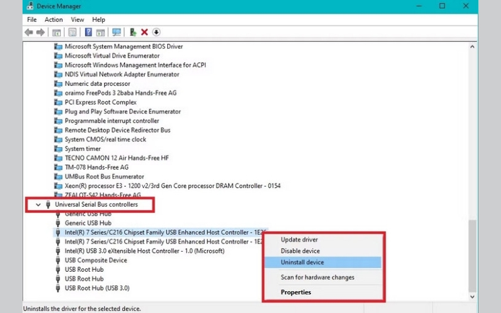
Task: Select NDIS Virtual Network Adapter Enumerator text
Action: coord(121,74)
